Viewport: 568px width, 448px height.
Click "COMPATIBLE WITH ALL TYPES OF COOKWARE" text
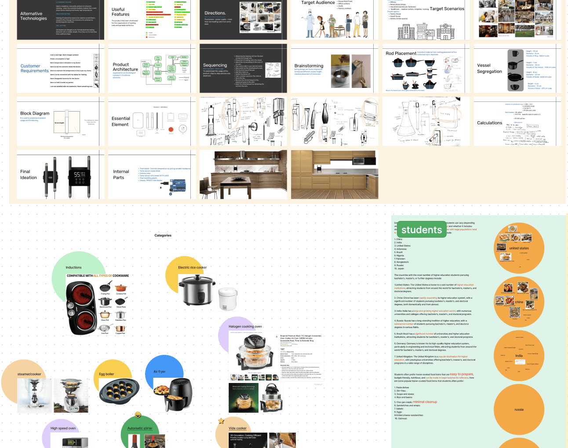[x=98, y=276]
